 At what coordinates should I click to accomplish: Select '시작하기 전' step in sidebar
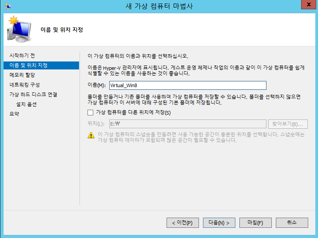click(x=22, y=56)
